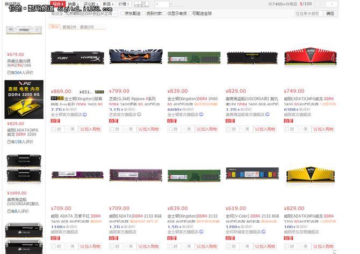Image resolution: width=360 pixels, height=254 pixels.
Task: Select the 综合 default sort
Action: click(58, 4)
